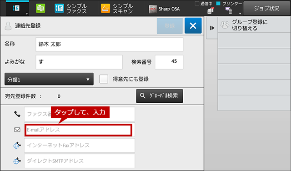
Task: Open Sharp OSA application
Action: click(x=164, y=9)
